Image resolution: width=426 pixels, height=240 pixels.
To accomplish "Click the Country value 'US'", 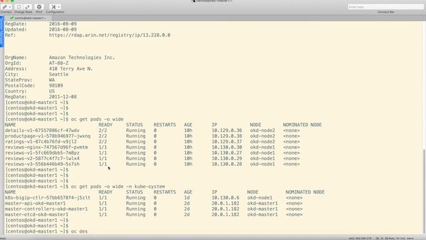I will tap(52, 91).
